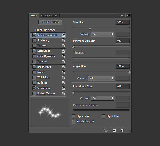The width and height of the screenshot is (160, 146).
Task: Click the sparkle brush stroke preview
Action: [50, 113]
